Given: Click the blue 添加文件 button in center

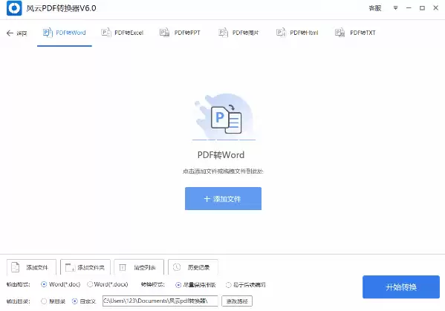Looking at the screenshot, I should click(223, 198).
